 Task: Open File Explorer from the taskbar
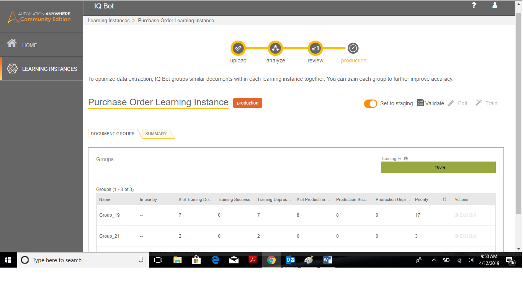coord(177,260)
